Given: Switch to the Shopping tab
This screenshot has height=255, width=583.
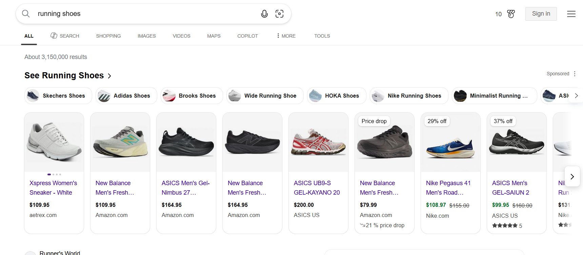Looking at the screenshot, I should click(x=108, y=36).
